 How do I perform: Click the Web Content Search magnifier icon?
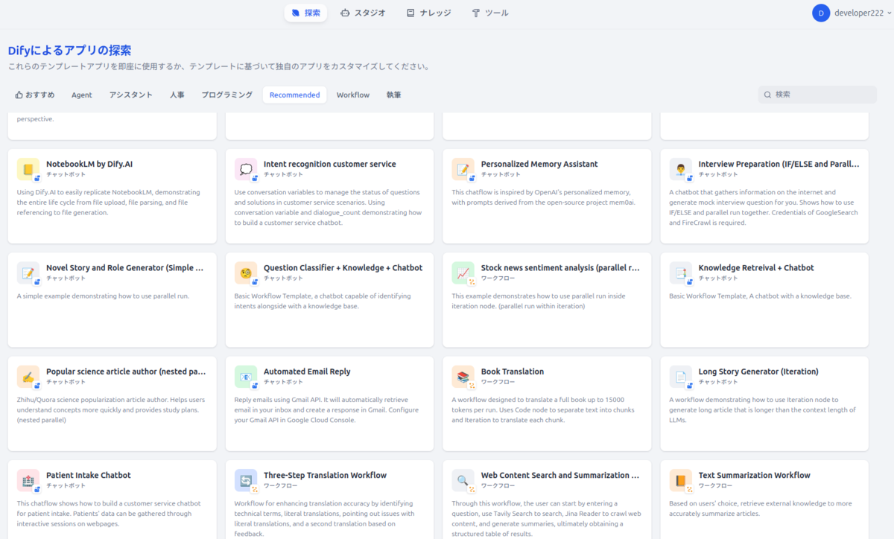463,480
